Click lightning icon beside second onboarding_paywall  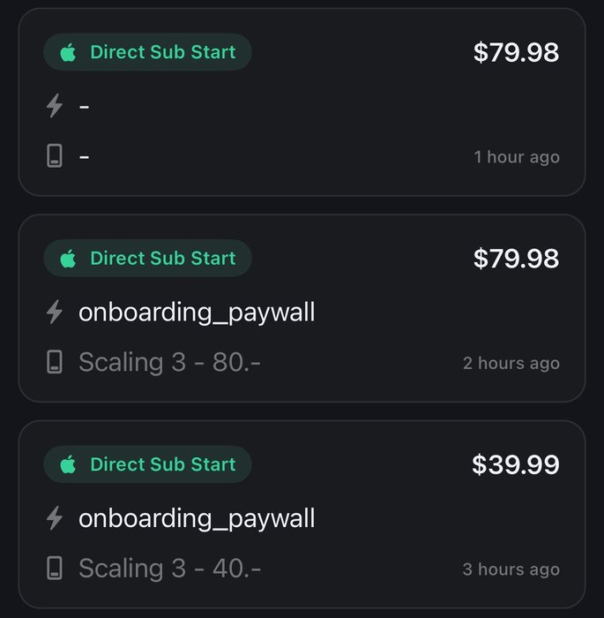click(x=55, y=312)
